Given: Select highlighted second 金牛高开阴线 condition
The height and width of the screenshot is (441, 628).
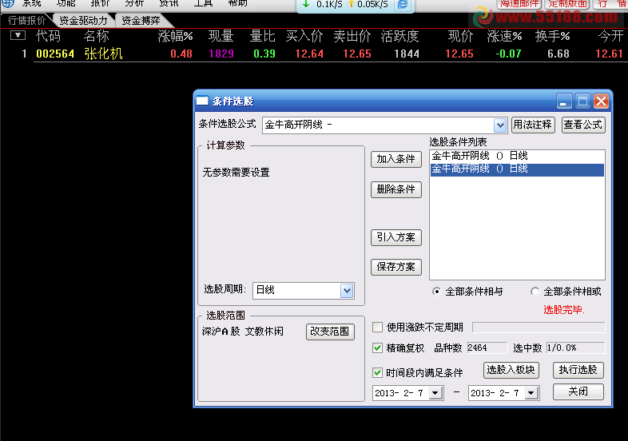Looking at the screenshot, I should click(517, 169).
